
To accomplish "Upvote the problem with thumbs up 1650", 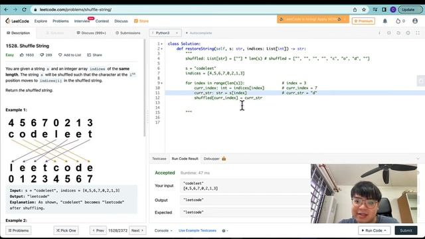I will click(27, 54).
